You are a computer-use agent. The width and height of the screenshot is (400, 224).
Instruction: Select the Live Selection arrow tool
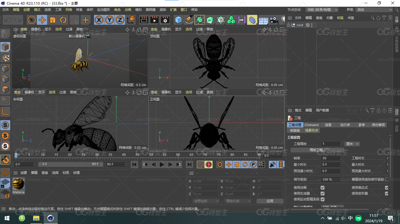point(32,20)
